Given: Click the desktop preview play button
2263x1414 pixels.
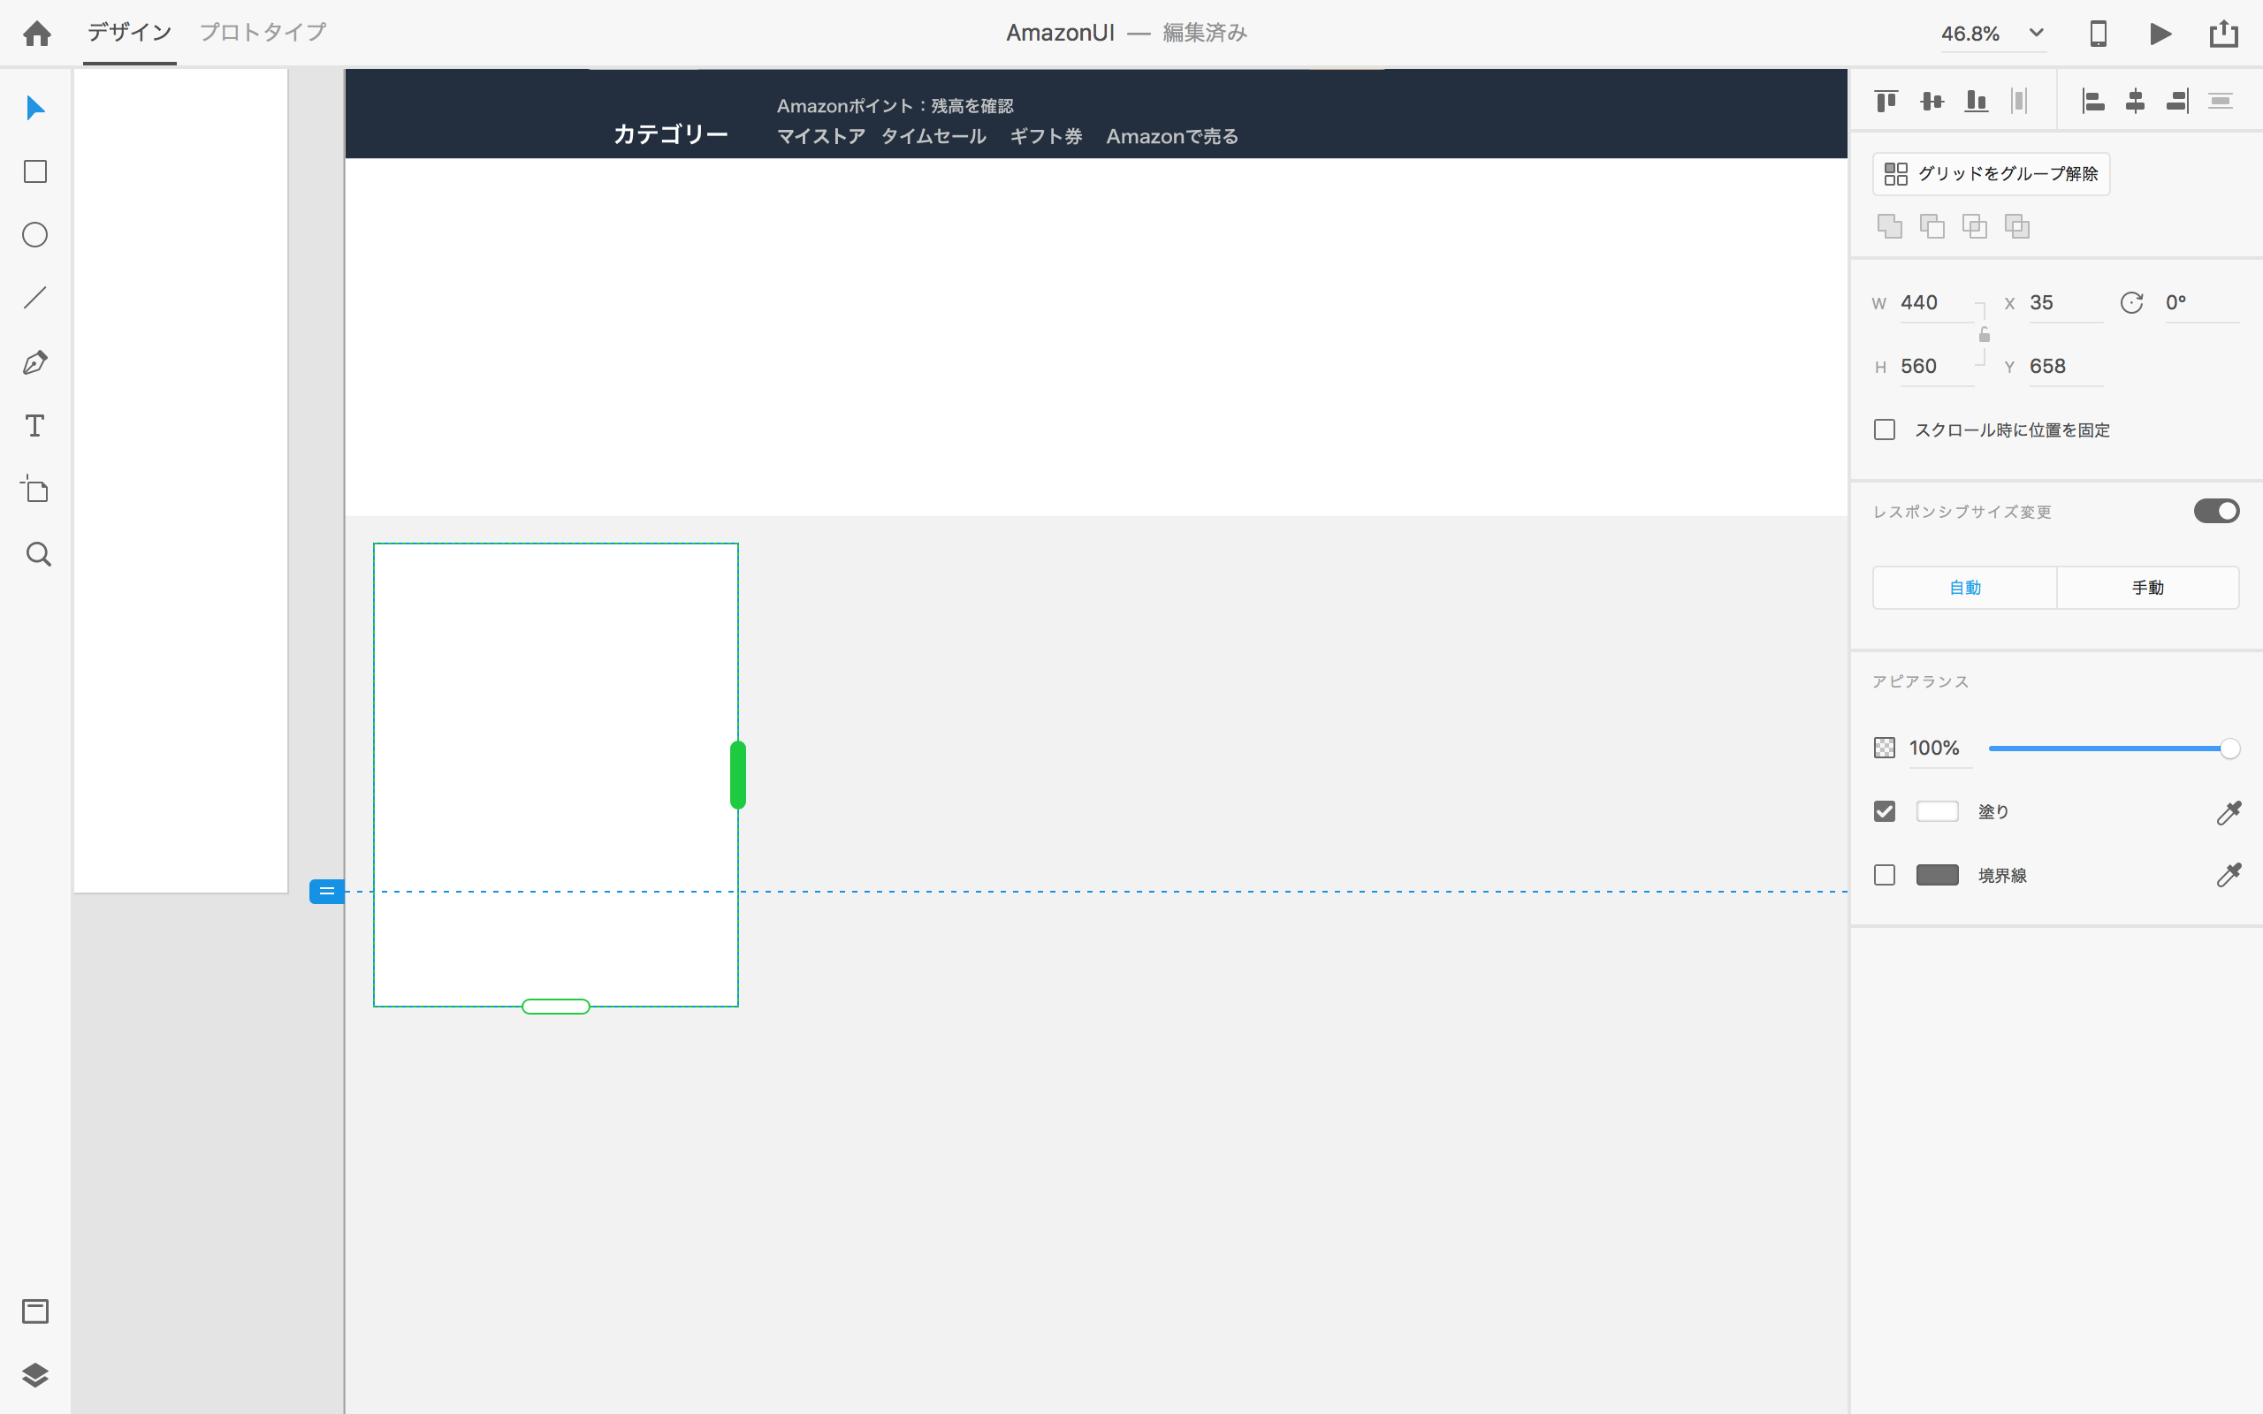Looking at the screenshot, I should click(x=2160, y=34).
